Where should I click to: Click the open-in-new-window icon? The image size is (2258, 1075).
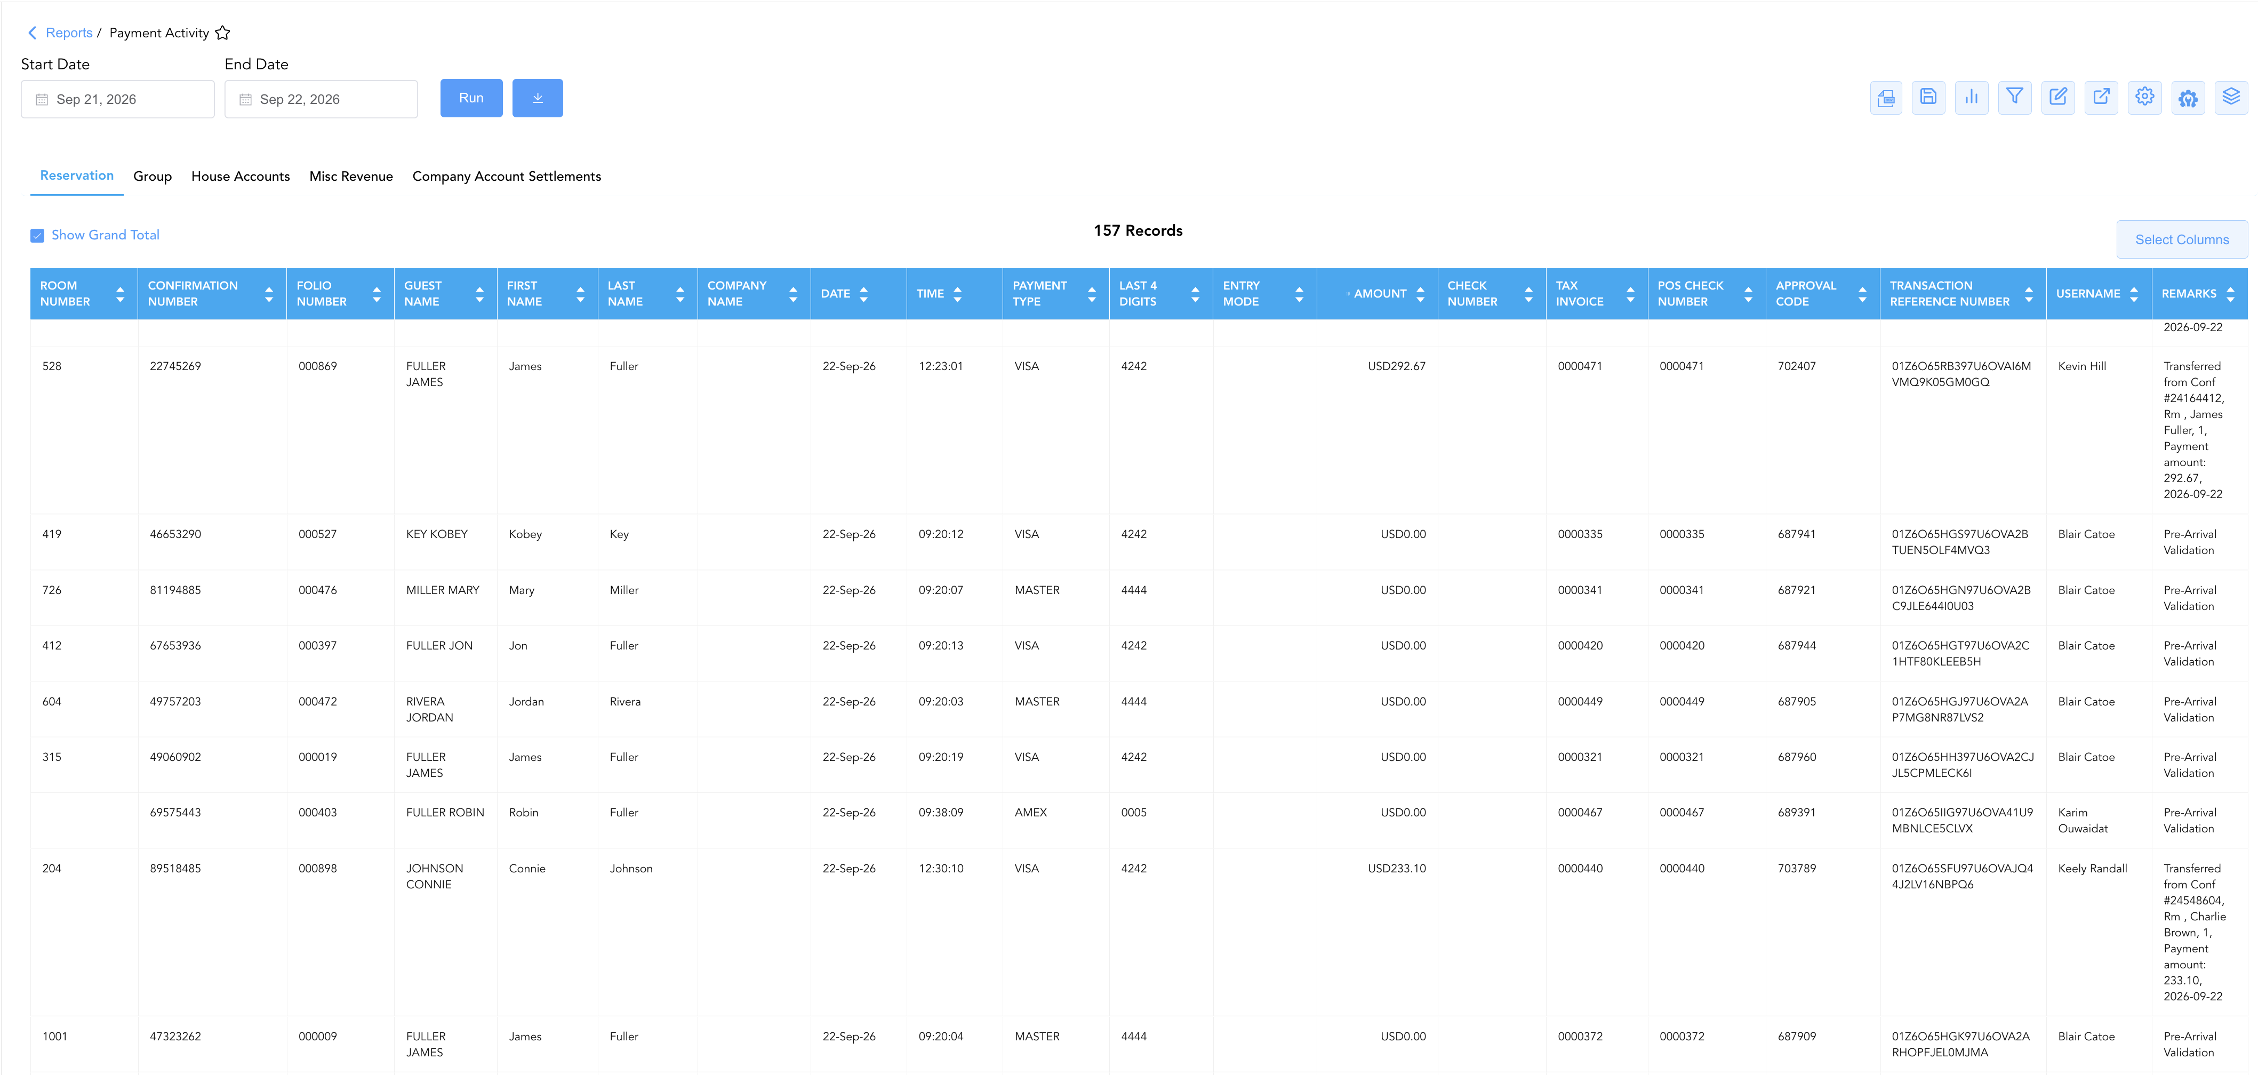(x=2101, y=98)
